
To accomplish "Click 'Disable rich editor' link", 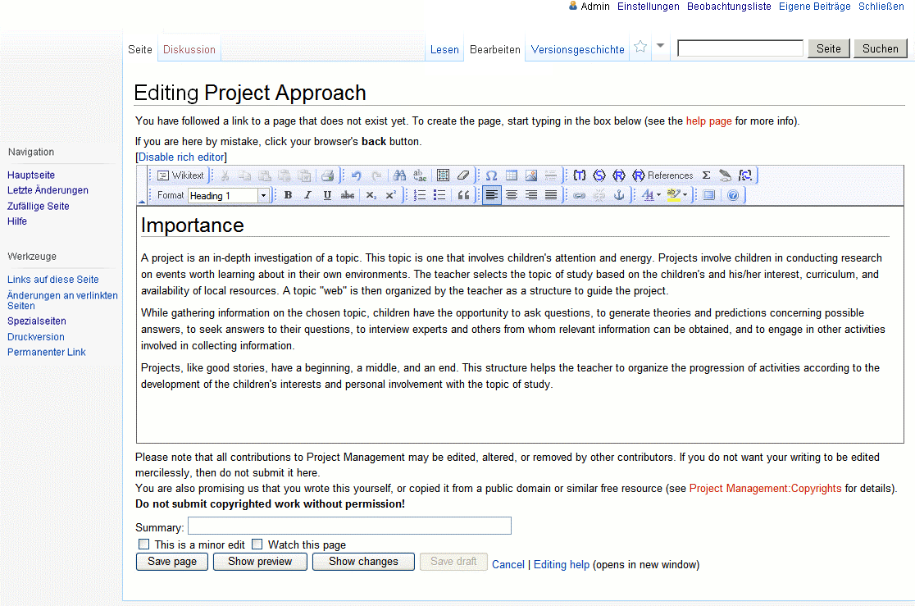I will (x=181, y=157).
